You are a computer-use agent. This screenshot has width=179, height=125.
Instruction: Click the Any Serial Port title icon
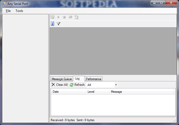[x=4, y=4]
